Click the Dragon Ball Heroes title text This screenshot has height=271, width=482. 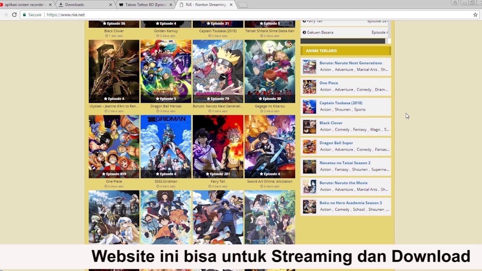click(x=166, y=106)
